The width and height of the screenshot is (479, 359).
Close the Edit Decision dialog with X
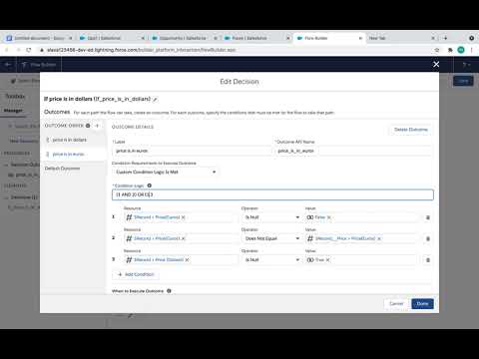click(436, 64)
